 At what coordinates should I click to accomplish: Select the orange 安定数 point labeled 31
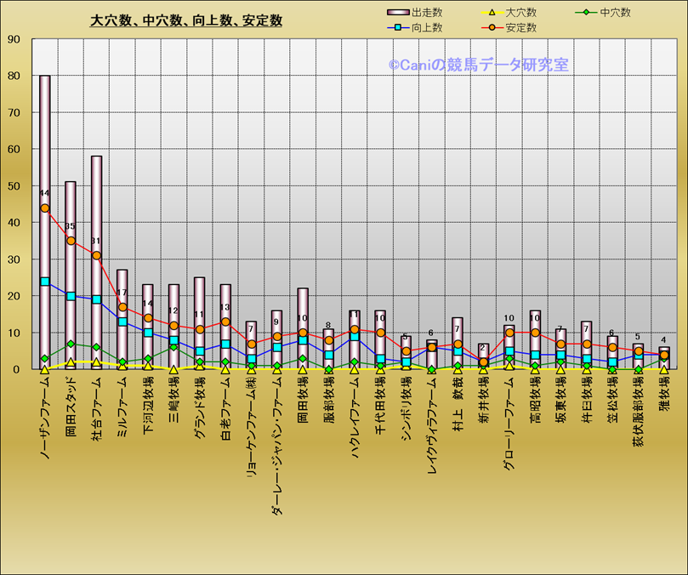tap(96, 255)
